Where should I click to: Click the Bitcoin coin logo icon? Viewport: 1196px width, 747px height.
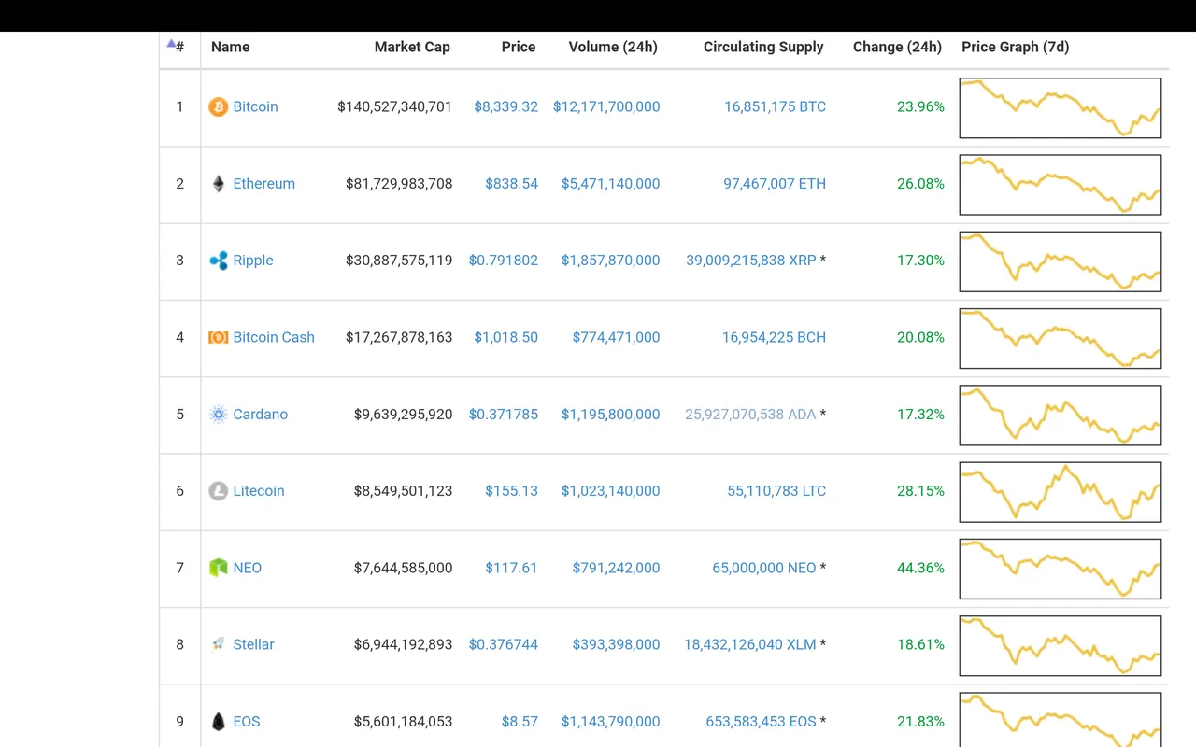pos(218,107)
